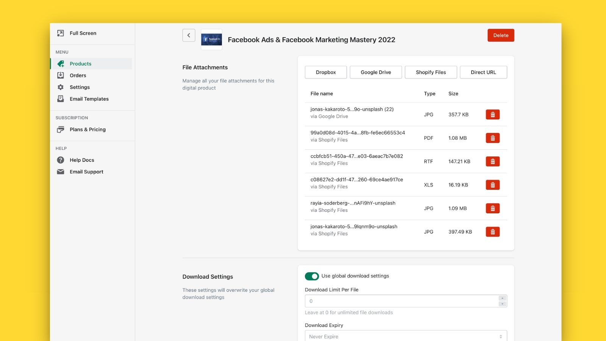Open the Download Expiry dropdown
The image size is (606, 341).
coord(406,336)
